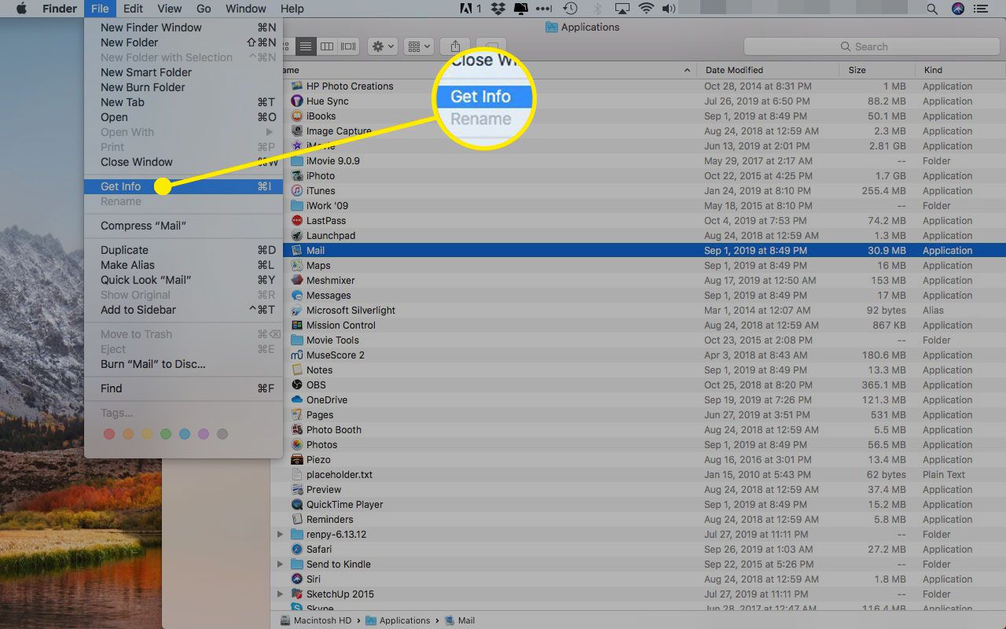Expand the SketchUp 2015 folder

[x=281, y=594]
